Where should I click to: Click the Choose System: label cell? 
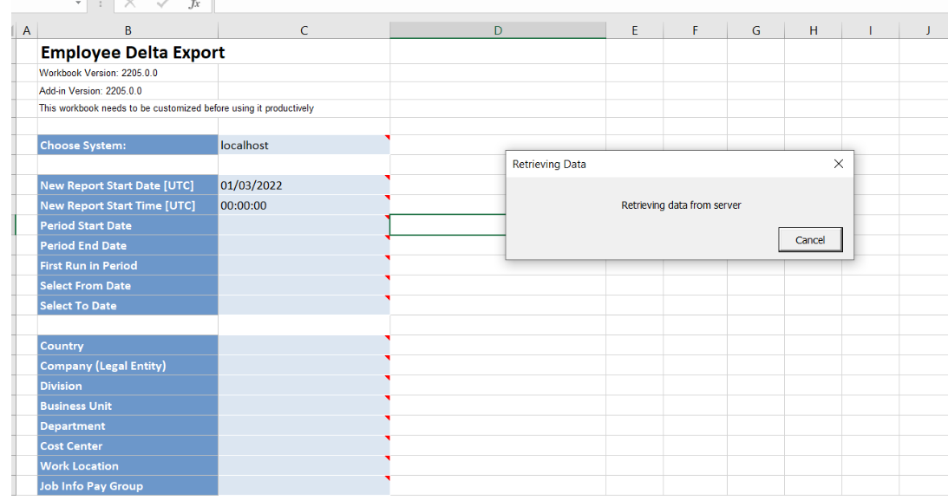(x=127, y=145)
